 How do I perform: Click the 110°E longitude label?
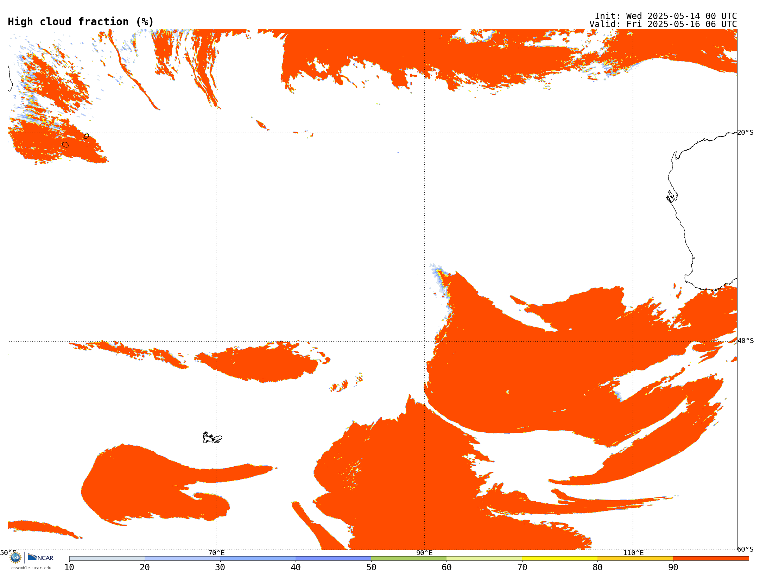(633, 553)
